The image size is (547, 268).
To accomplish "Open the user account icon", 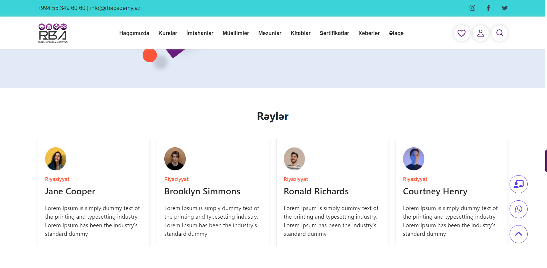I will point(481,33).
